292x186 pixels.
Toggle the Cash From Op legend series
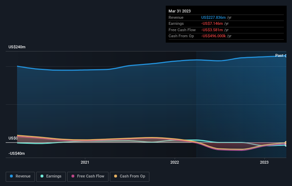pyautogui.click(x=129, y=176)
